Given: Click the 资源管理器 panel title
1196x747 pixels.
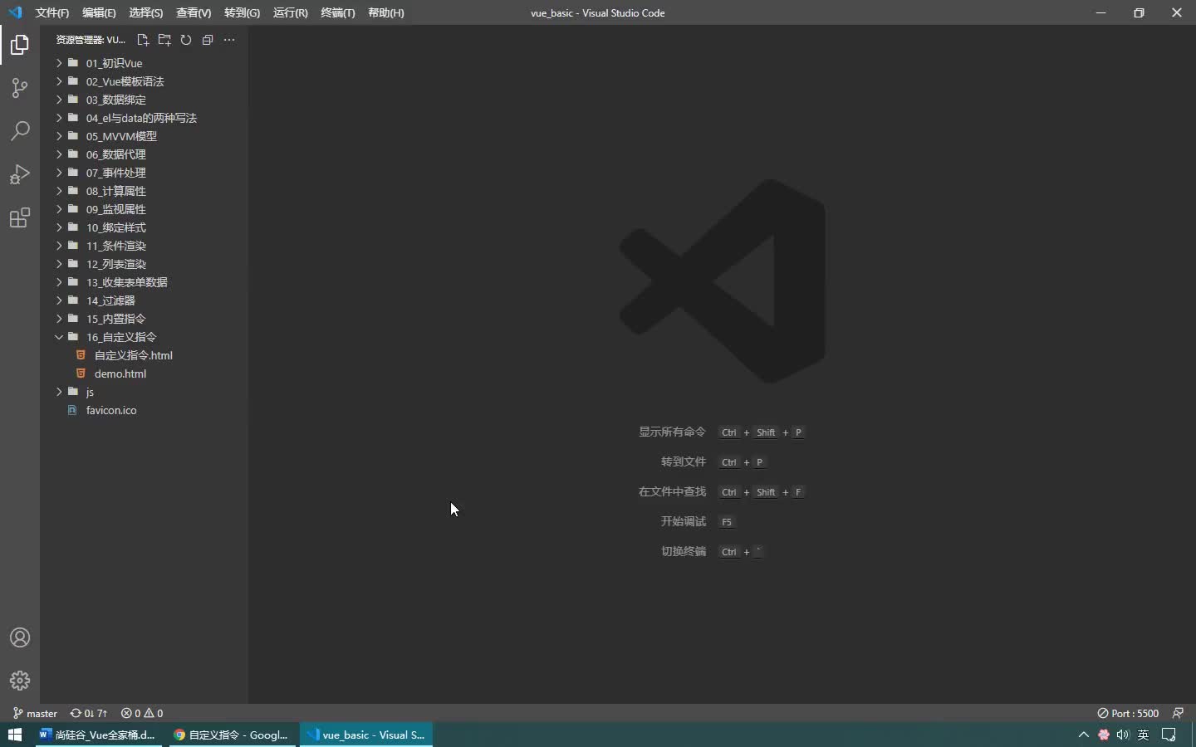Looking at the screenshot, I should [91, 40].
